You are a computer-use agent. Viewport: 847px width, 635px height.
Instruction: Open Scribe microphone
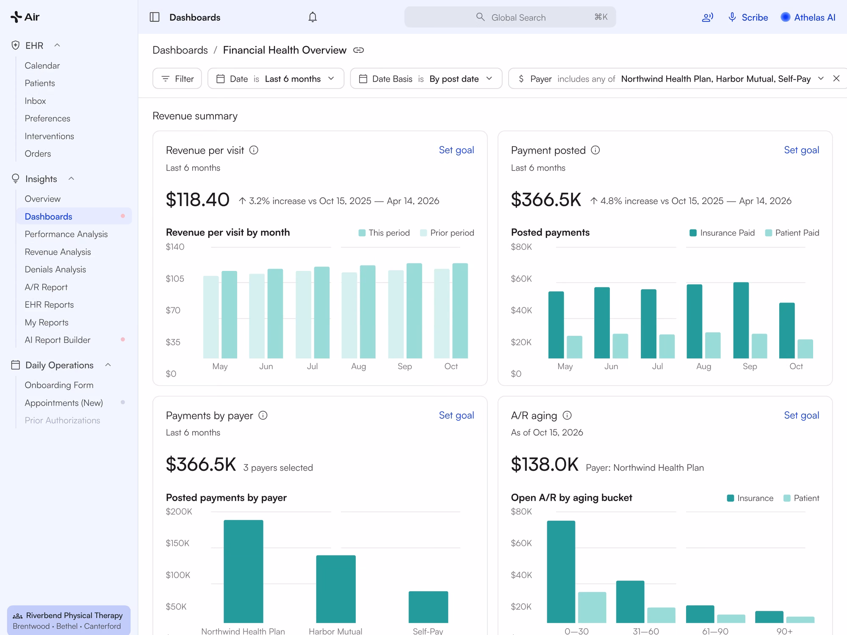tap(747, 17)
